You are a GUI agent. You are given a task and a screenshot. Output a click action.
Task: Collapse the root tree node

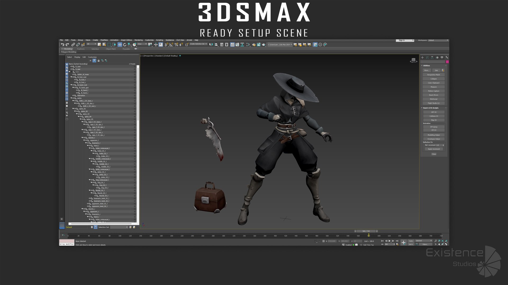click(x=70, y=72)
